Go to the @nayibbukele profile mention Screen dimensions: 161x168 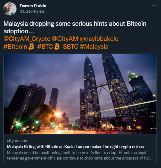[99, 39]
